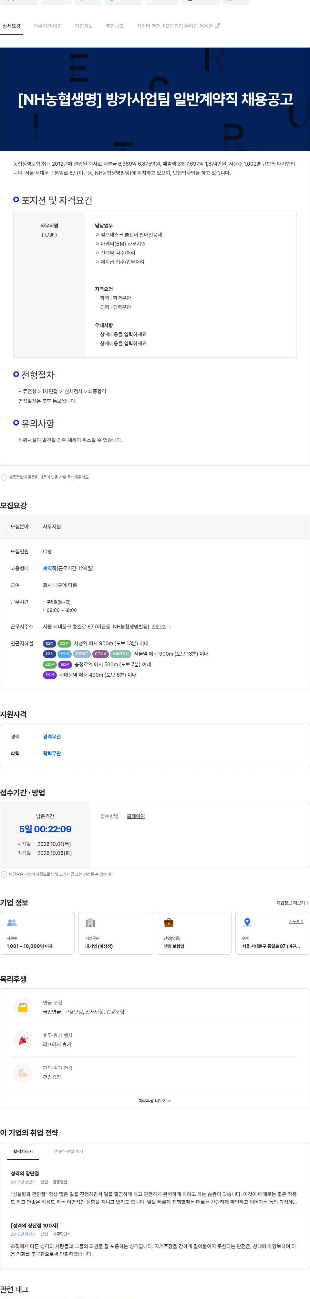Click the 연금·보험 benefit icon
The width and height of the screenshot is (310, 1299).
click(23, 1007)
